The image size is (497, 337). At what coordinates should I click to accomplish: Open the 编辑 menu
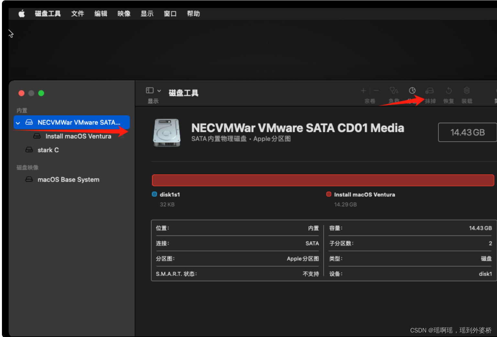coord(101,14)
